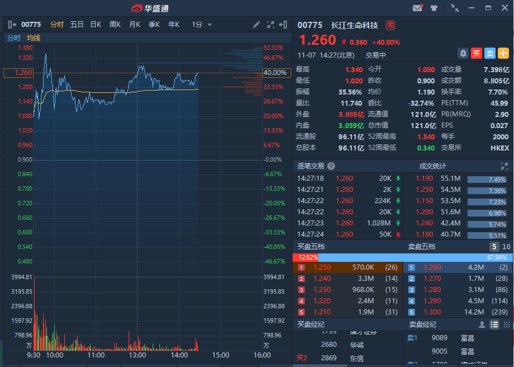This screenshot has width=514, height=367.
Task: Open the skin theme shirt icon
Action: pos(434,8)
